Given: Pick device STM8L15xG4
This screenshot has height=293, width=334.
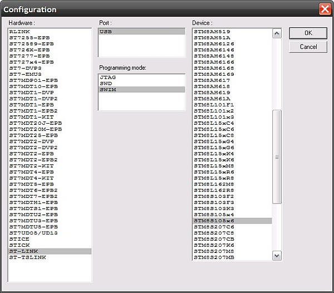Looking at the screenshot, I should click(232, 141).
